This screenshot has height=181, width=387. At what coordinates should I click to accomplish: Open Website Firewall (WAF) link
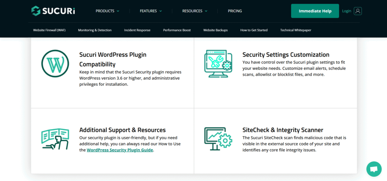click(50, 30)
